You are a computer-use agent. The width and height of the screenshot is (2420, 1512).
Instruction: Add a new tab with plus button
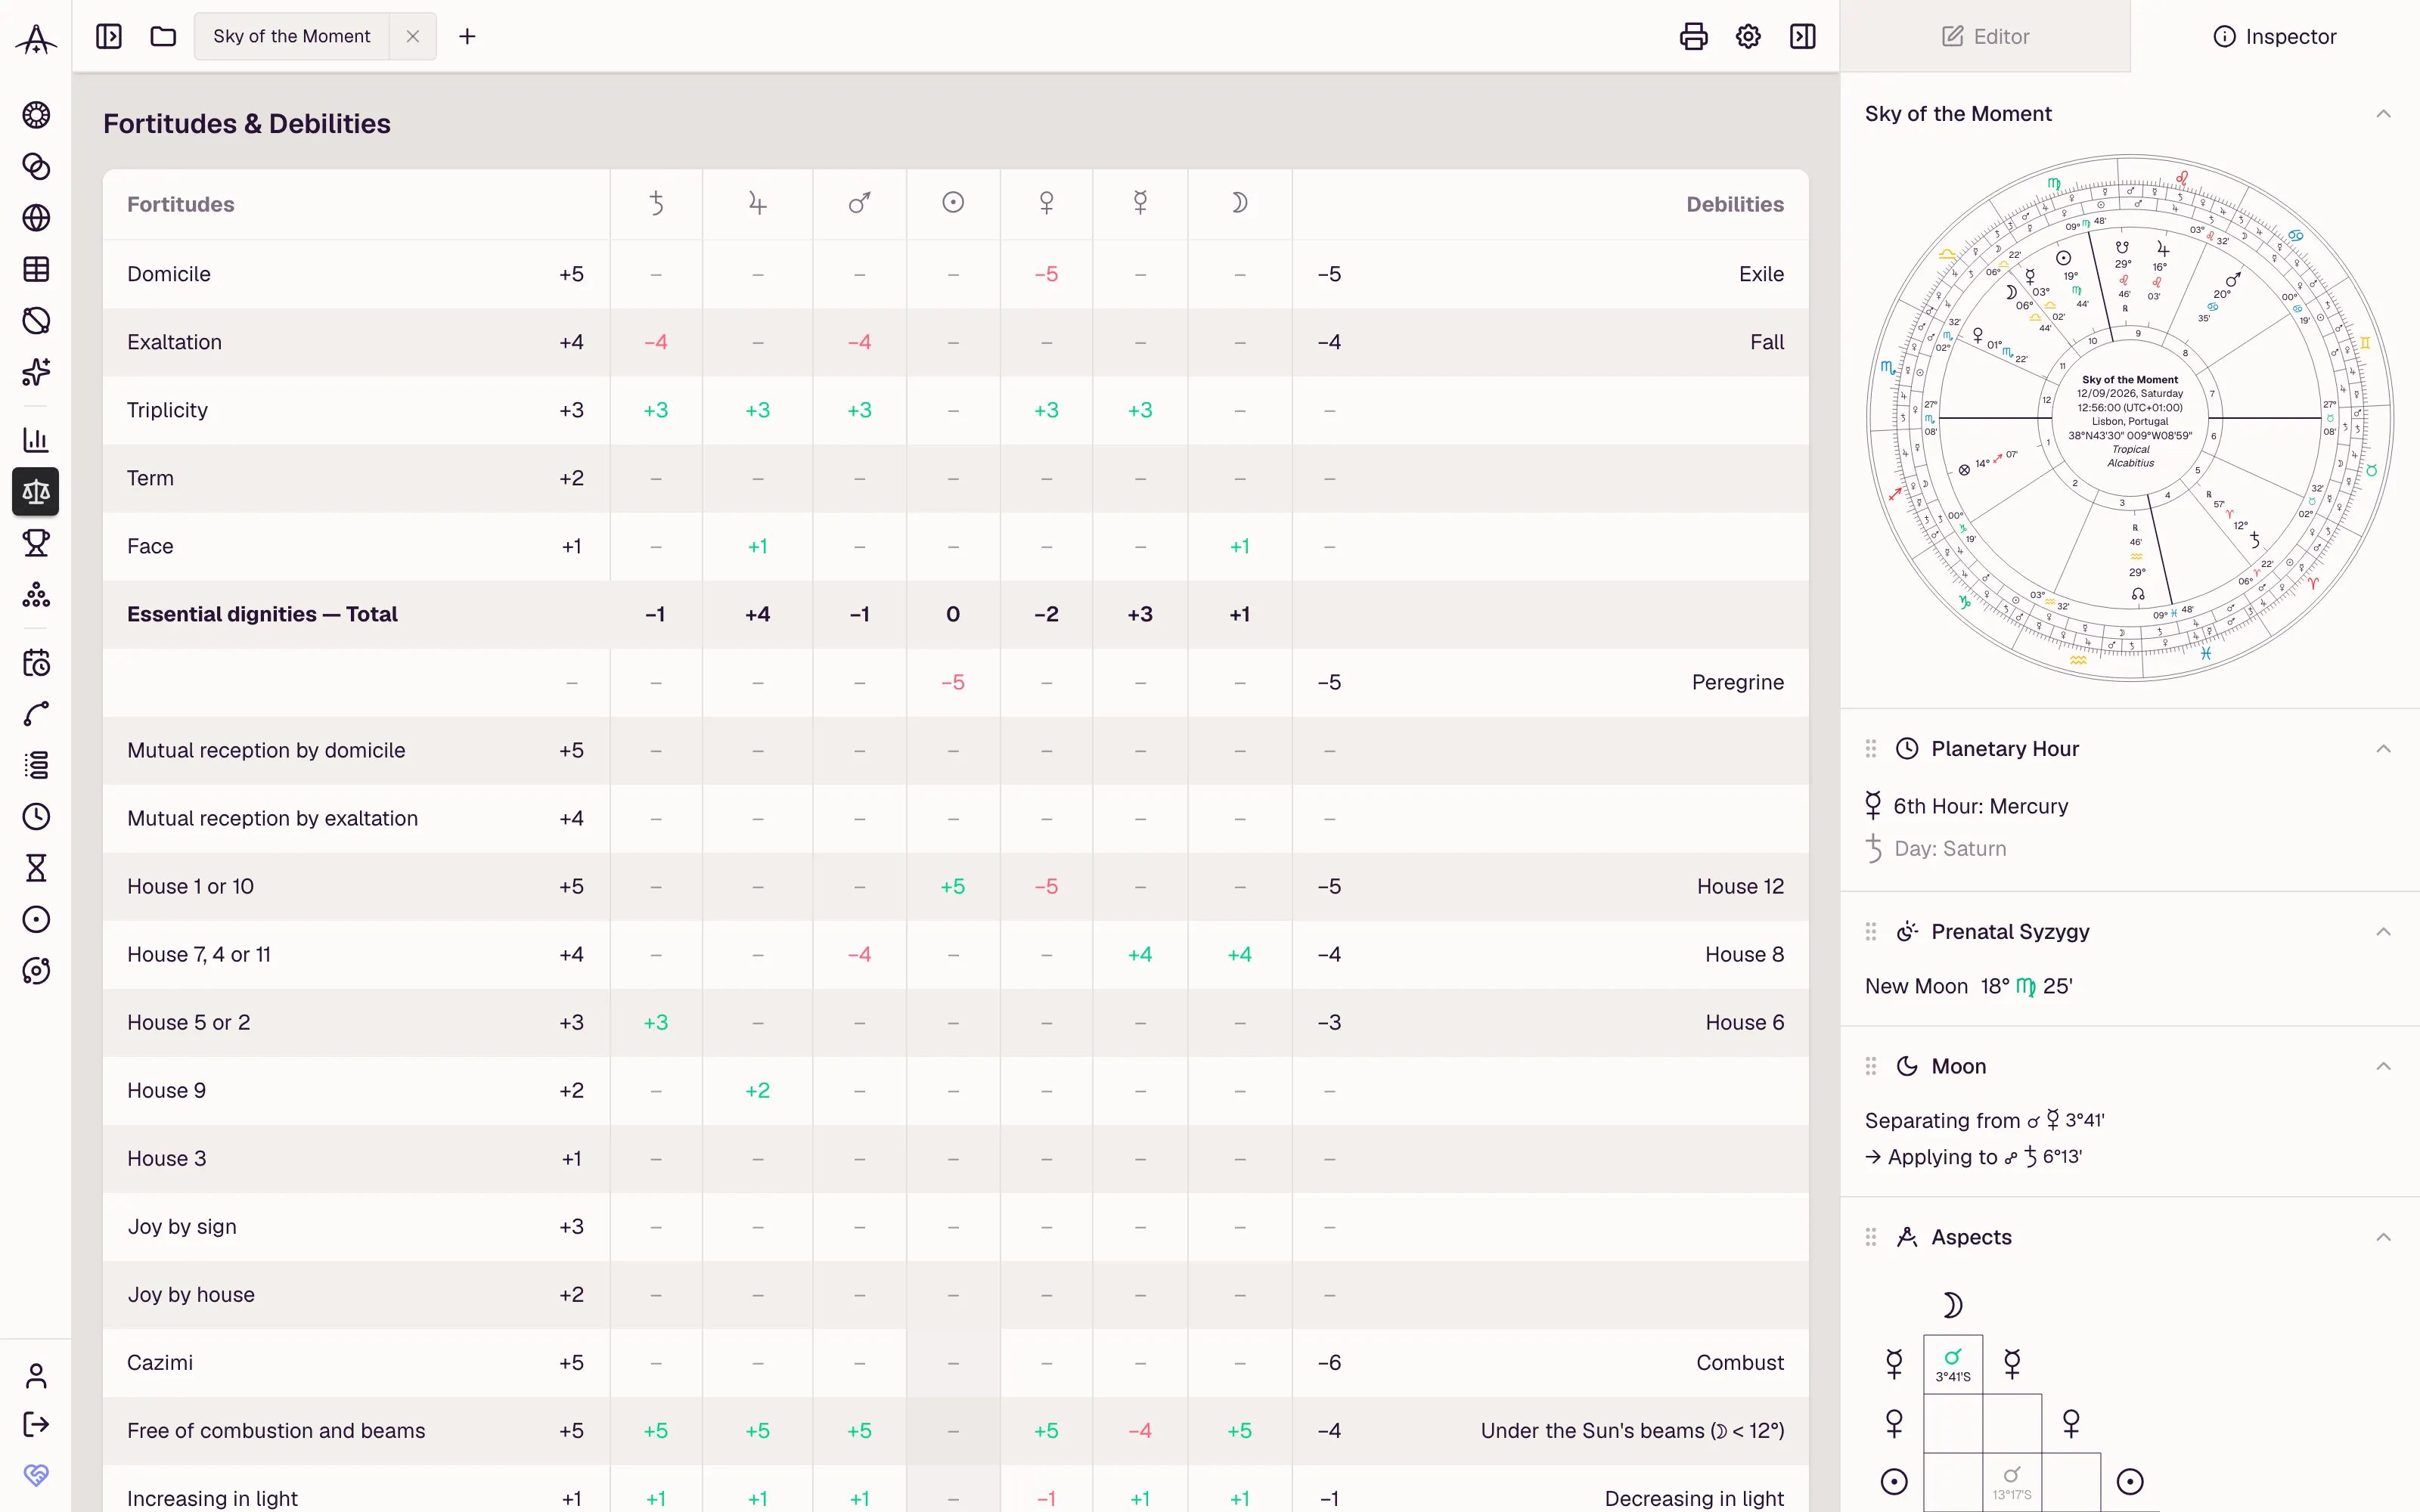[x=467, y=37]
